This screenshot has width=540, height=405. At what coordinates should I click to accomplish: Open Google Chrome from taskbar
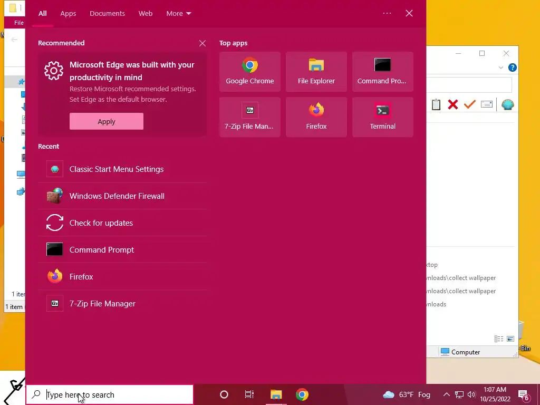[302, 394]
